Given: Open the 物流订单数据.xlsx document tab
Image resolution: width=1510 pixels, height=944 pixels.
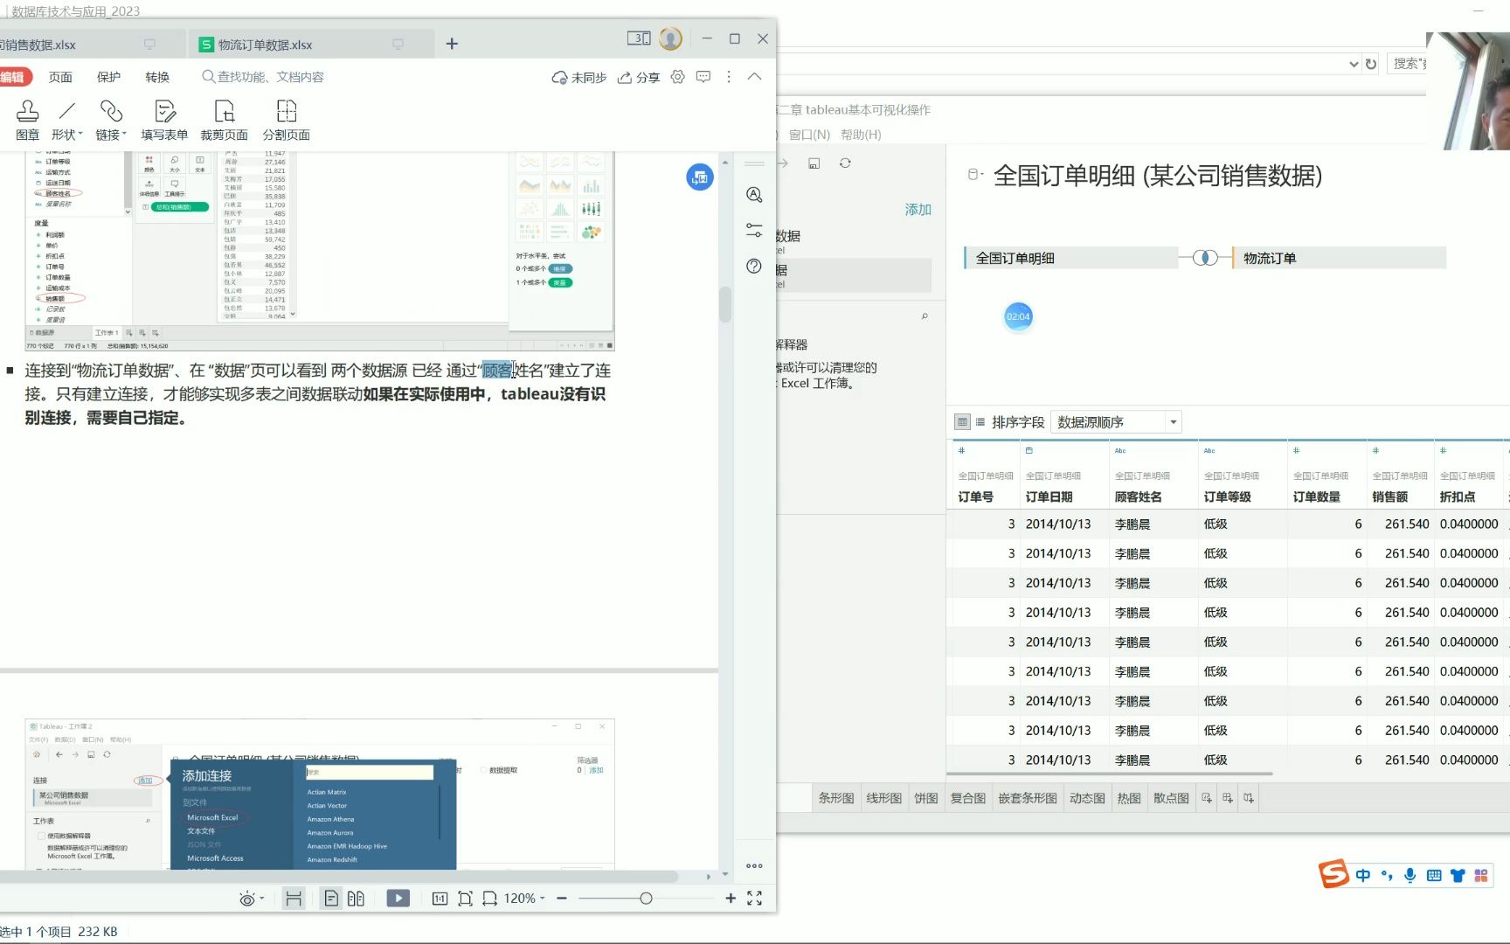Looking at the screenshot, I should tap(310, 45).
